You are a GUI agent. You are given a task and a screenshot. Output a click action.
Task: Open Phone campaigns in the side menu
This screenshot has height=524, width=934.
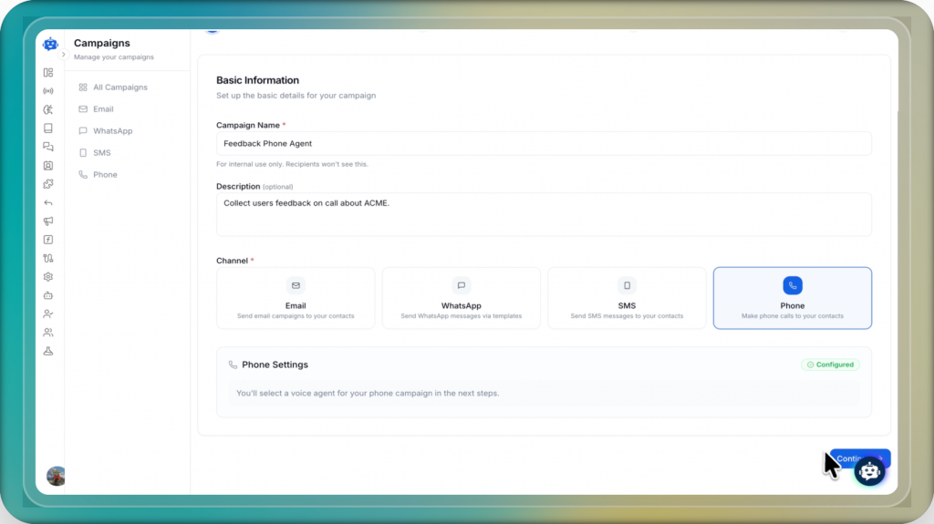[x=105, y=175]
